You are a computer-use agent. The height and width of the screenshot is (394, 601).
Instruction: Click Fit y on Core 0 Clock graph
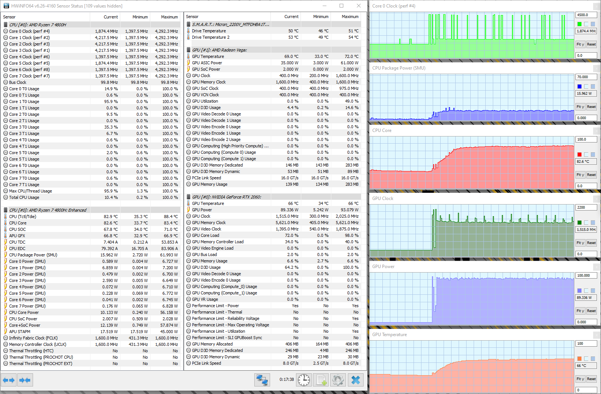click(x=580, y=44)
